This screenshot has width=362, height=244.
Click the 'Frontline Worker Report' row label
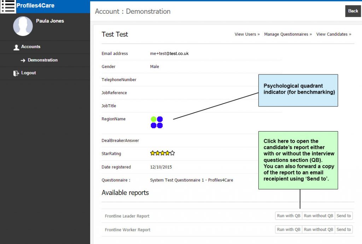click(127, 230)
